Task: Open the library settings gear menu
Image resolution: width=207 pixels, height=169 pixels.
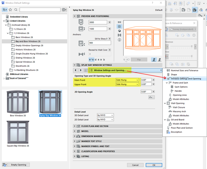Action: coord(64,10)
